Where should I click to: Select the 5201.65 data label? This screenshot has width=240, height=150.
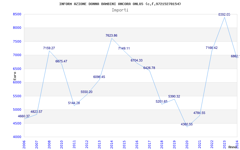pyautogui.click(x=161, y=101)
